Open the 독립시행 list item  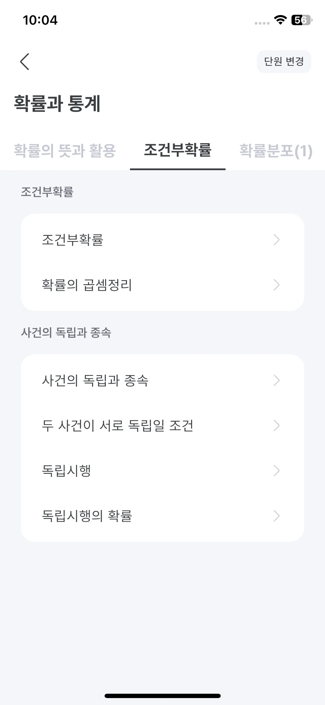click(162, 471)
